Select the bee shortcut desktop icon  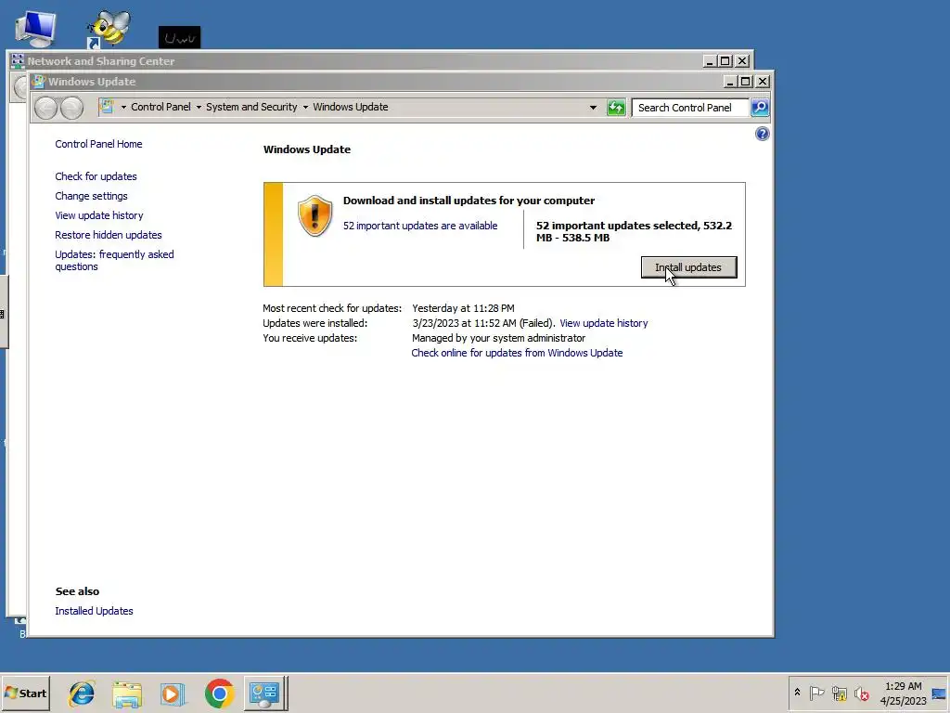click(109, 29)
